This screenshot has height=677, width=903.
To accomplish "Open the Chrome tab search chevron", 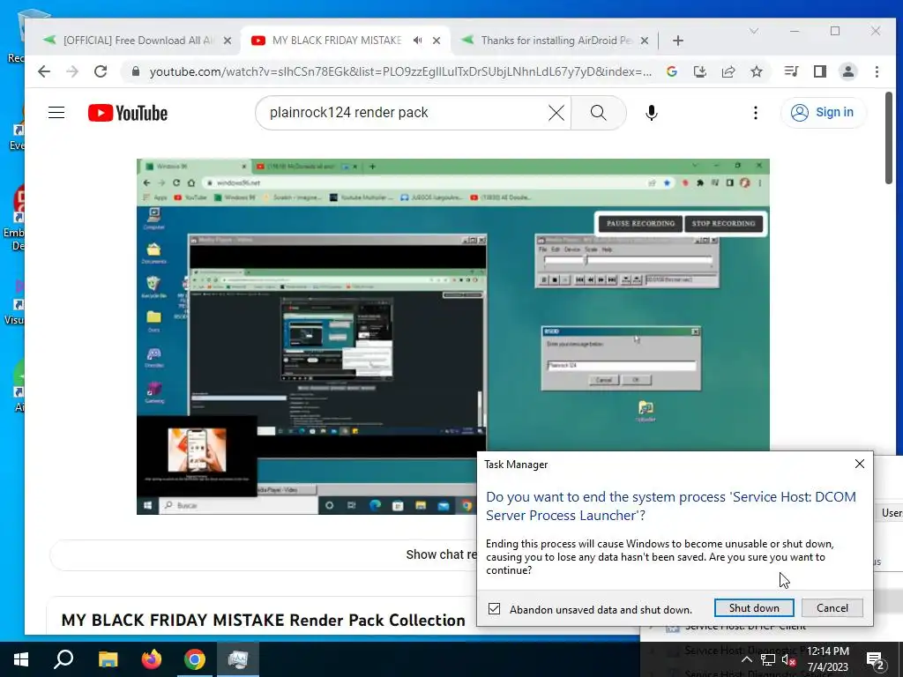I will 753,31.
